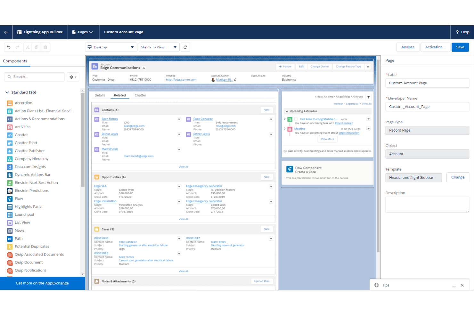The height and width of the screenshot is (316, 474).
Task: Select the News component
Action: pos(19,231)
